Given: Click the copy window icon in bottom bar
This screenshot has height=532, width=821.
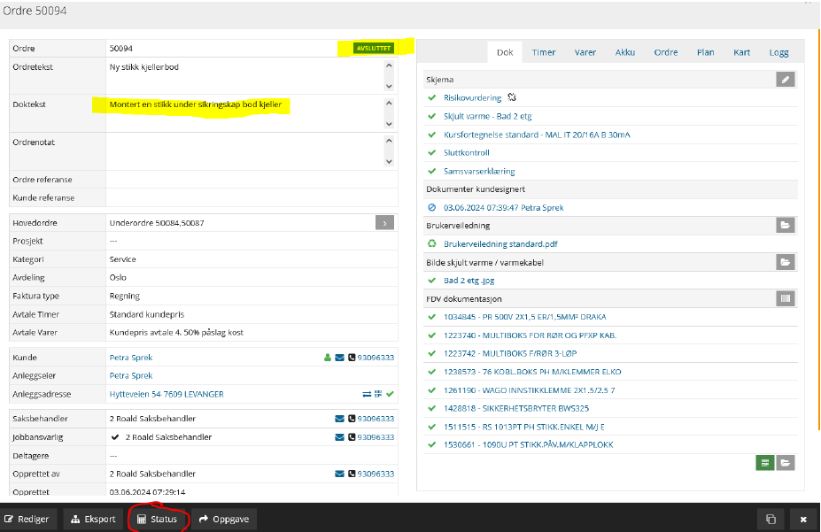Looking at the screenshot, I should [771, 519].
